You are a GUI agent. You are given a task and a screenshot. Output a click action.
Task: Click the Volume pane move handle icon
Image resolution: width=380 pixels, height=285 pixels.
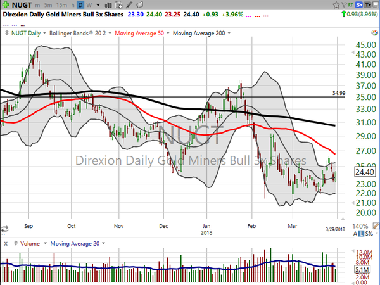(x=16, y=243)
